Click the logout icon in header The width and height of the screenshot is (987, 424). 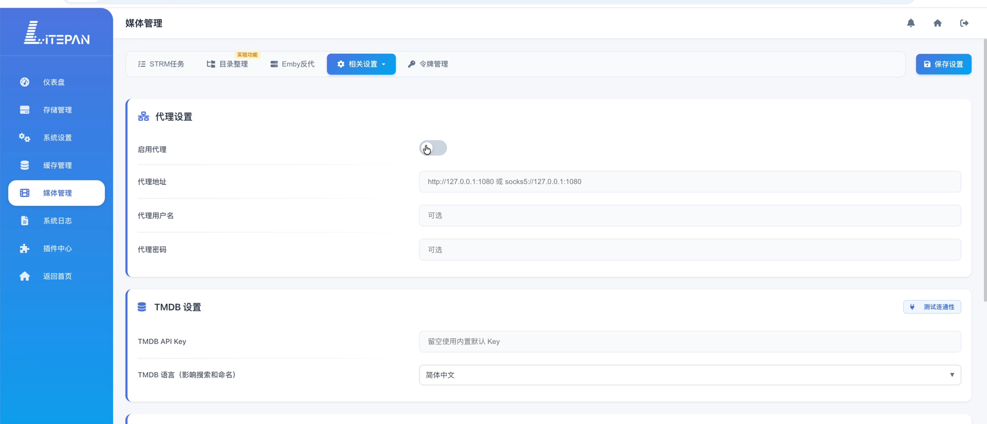(x=964, y=23)
